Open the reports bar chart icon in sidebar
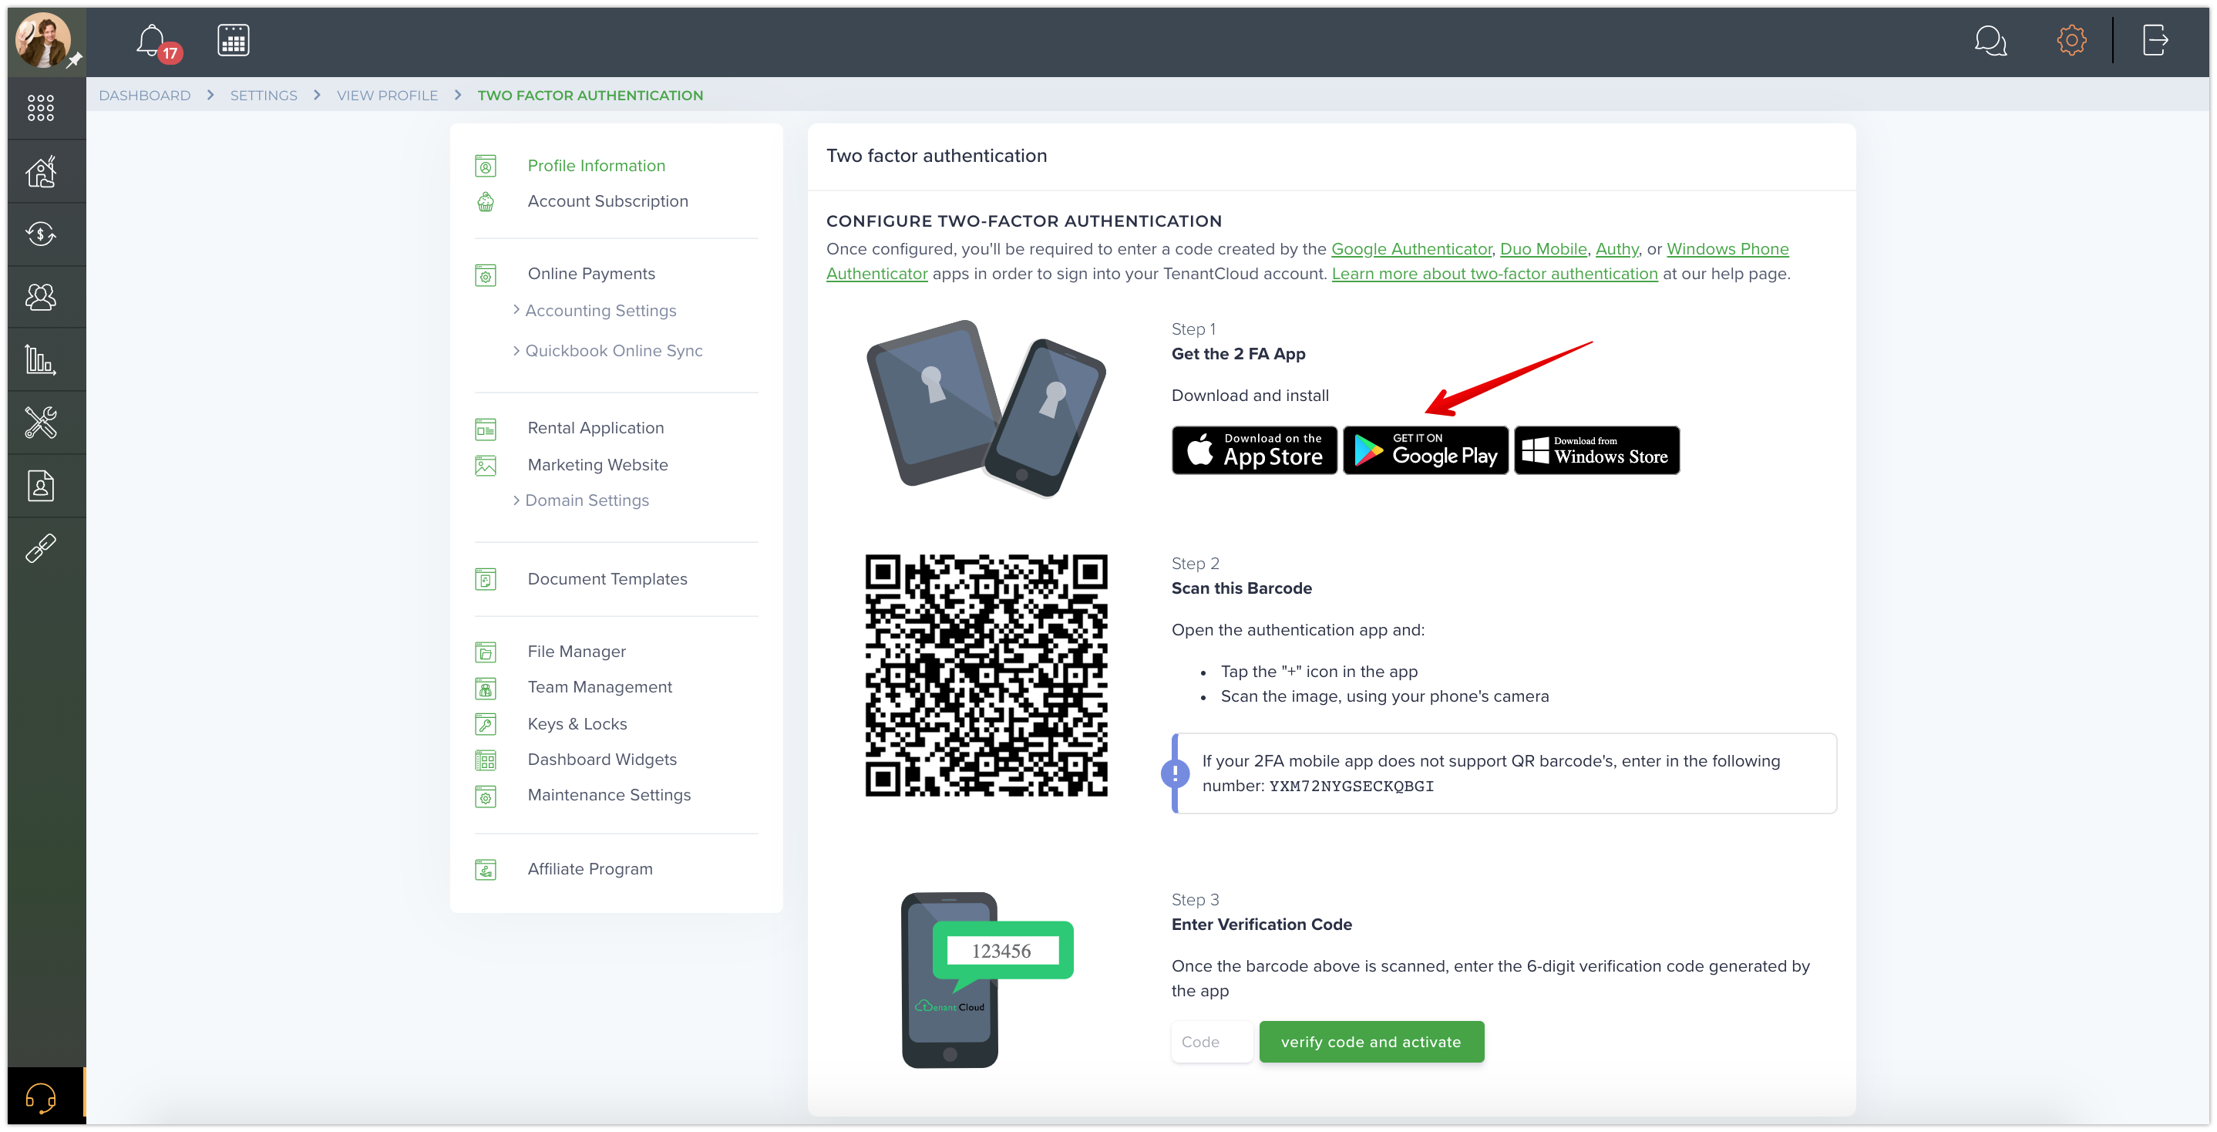This screenshot has width=2217, height=1132. (40, 360)
